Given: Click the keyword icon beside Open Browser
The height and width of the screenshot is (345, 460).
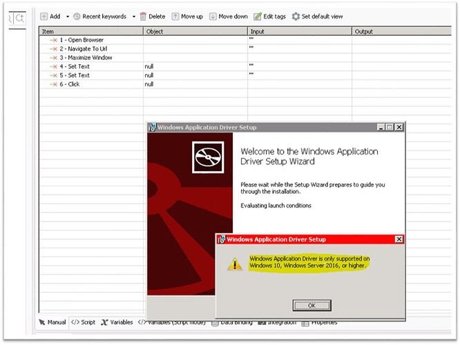Looking at the screenshot, I should tap(53, 40).
